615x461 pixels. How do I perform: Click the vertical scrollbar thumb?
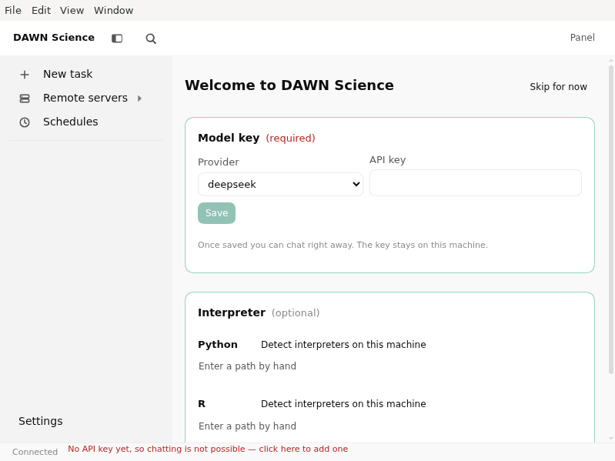coord(611,219)
